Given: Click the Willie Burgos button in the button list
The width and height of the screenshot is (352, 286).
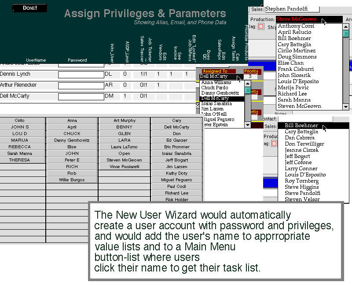Looking at the screenshot, I should coord(72,180).
